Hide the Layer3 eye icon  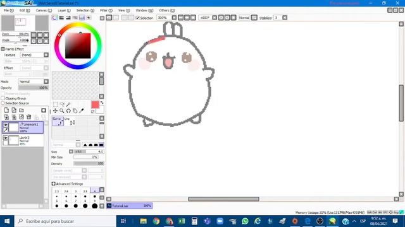tap(5, 138)
